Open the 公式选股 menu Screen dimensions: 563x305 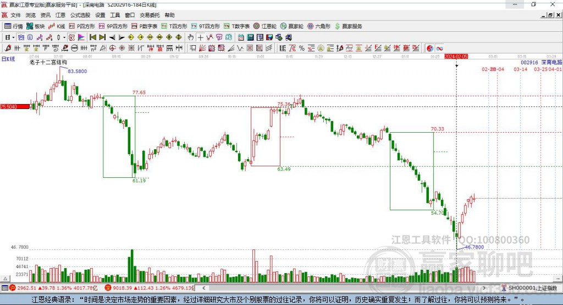(80, 15)
